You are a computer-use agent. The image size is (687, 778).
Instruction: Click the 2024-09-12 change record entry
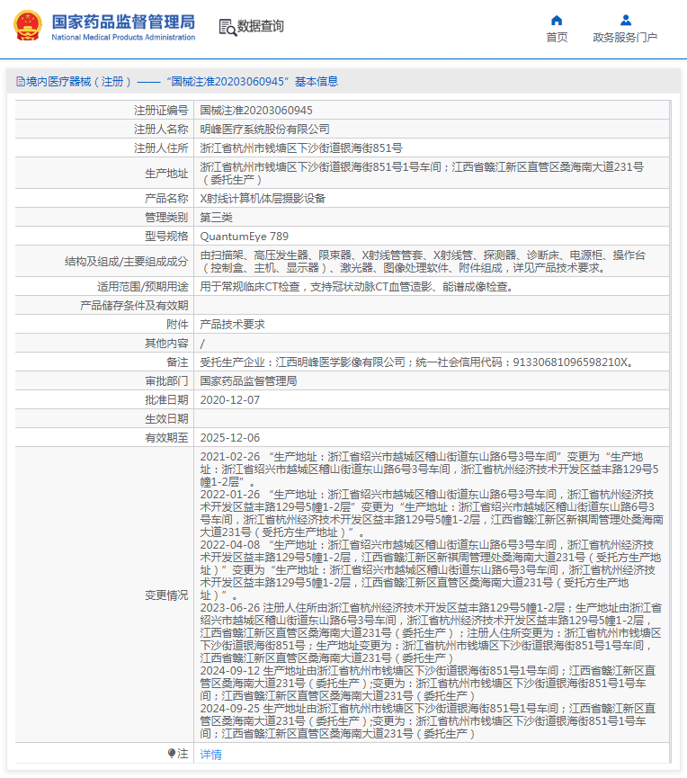pos(428,684)
